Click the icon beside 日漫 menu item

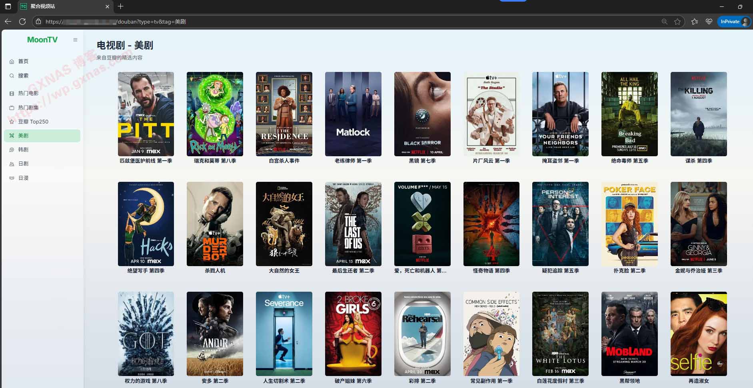click(12, 178)
